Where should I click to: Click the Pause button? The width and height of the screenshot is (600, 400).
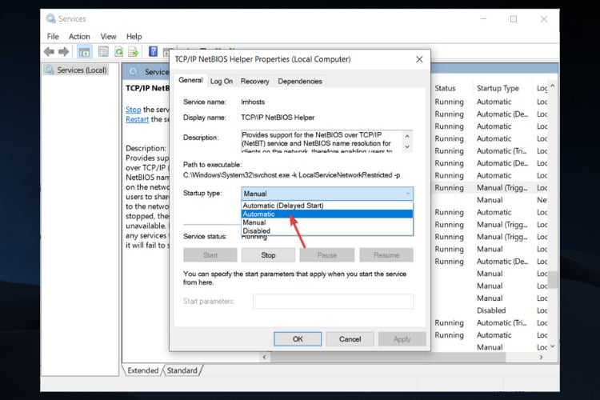pyautogui.click(x=326, y=255)
